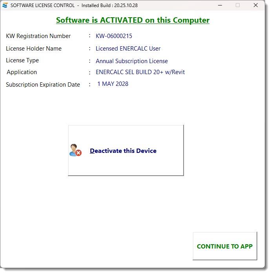Click 'Software is ACTIVATED on this Computer' heading
Image resolution: width=271 pixels, height=274 pixels.
pyautogui.click(x=133, y=20)
